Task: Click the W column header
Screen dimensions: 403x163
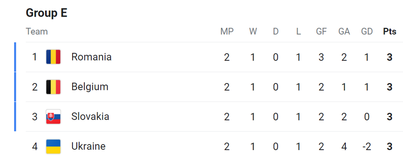Action: [x=253, y=31]
